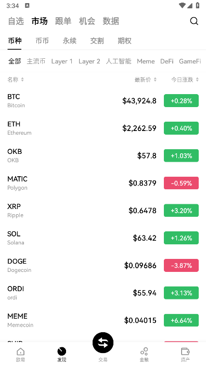Open the ETH Ethereum row
The width and height of the screenshot is (206, 366).
click(103, 128)
